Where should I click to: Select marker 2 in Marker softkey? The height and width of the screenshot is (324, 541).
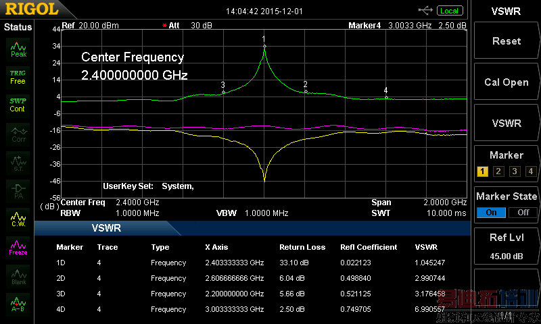click(x=498, y=171)
